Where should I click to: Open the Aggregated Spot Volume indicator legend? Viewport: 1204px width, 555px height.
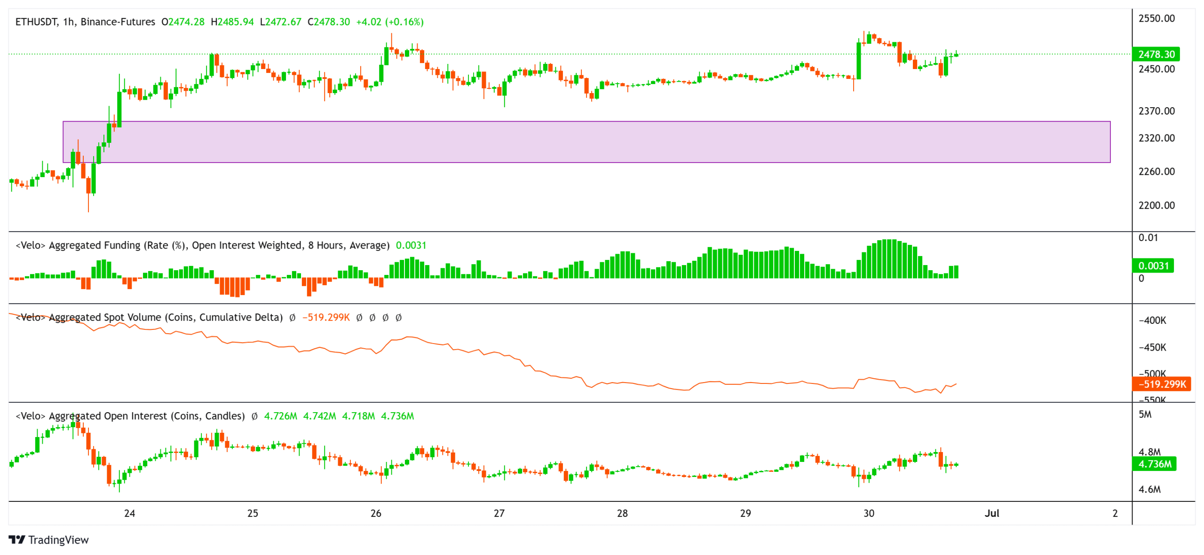[x=149, y=318]
